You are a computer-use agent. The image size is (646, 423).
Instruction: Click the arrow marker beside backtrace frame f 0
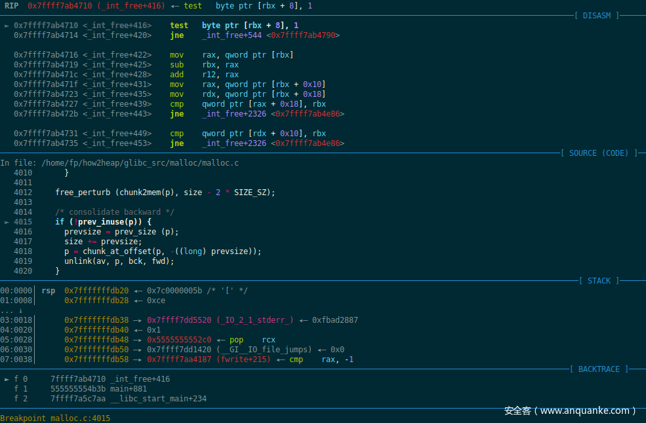pyautogui.click(x=7, y=379)
